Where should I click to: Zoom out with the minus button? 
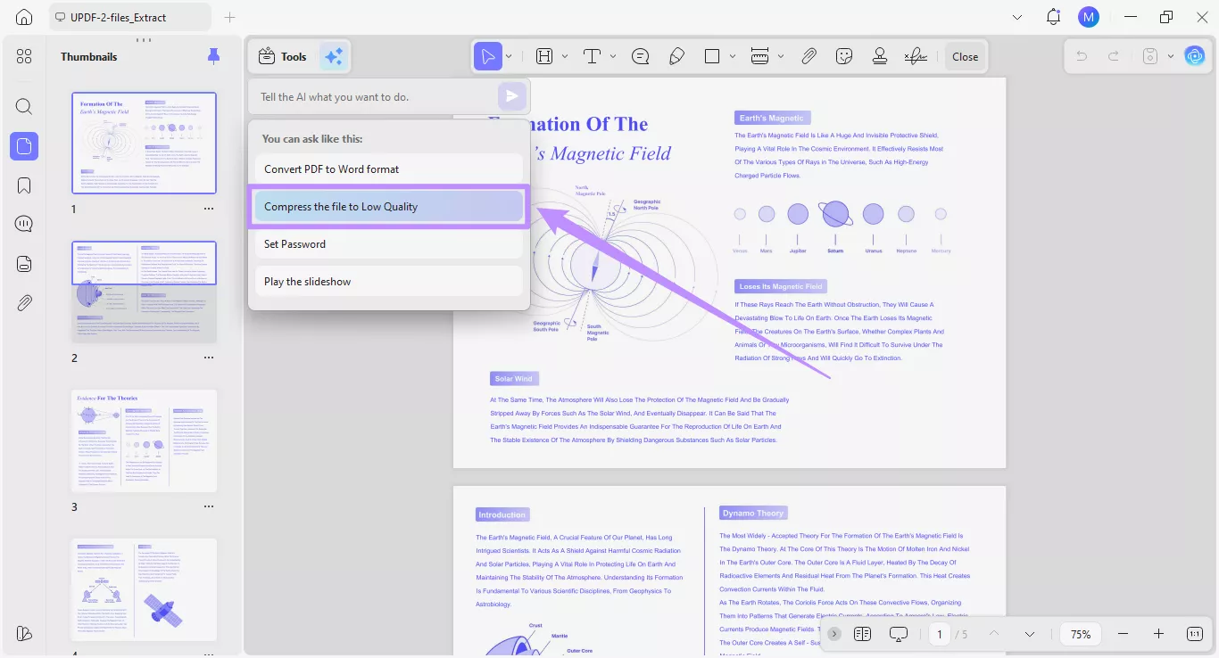1123,634
